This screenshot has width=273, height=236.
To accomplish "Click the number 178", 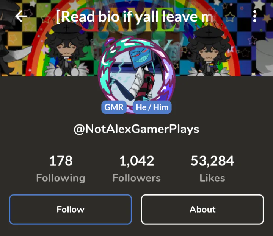I will tap(61, 161).
